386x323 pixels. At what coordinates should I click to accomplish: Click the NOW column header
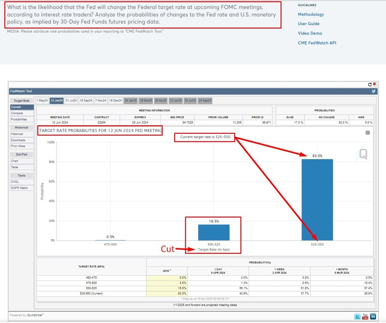(x=167, y=271)
